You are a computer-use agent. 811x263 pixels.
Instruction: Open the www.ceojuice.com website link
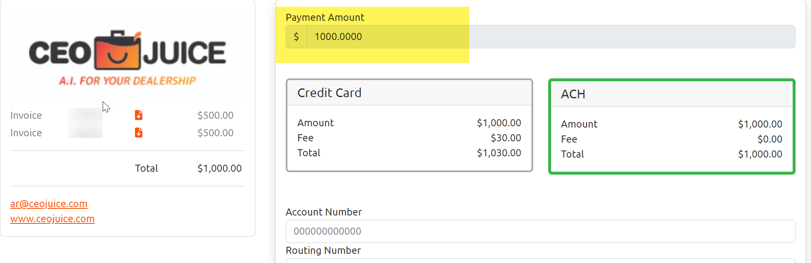point(53,219)
